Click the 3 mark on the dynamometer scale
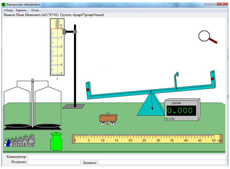Viewport: 230px width, 169px height. [x=61, y=55]
